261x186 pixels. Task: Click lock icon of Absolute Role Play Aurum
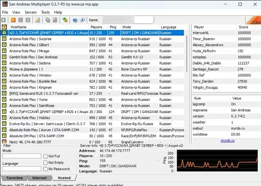4,130
